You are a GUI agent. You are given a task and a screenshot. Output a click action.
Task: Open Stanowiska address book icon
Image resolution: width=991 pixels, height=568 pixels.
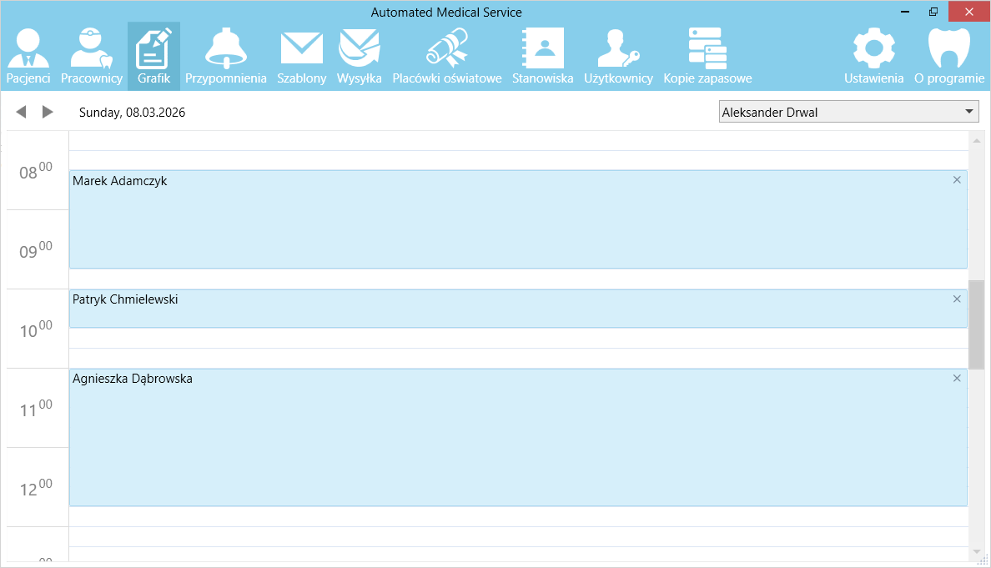tap(542, 56)
